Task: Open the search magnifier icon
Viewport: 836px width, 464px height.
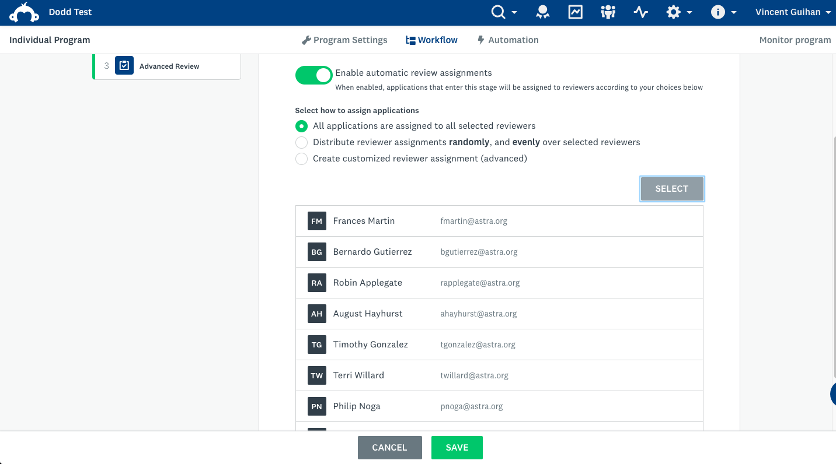Action: 498,12
